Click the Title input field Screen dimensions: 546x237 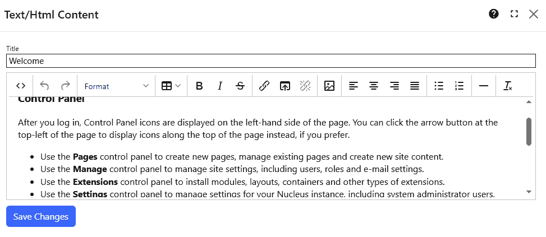271,61
